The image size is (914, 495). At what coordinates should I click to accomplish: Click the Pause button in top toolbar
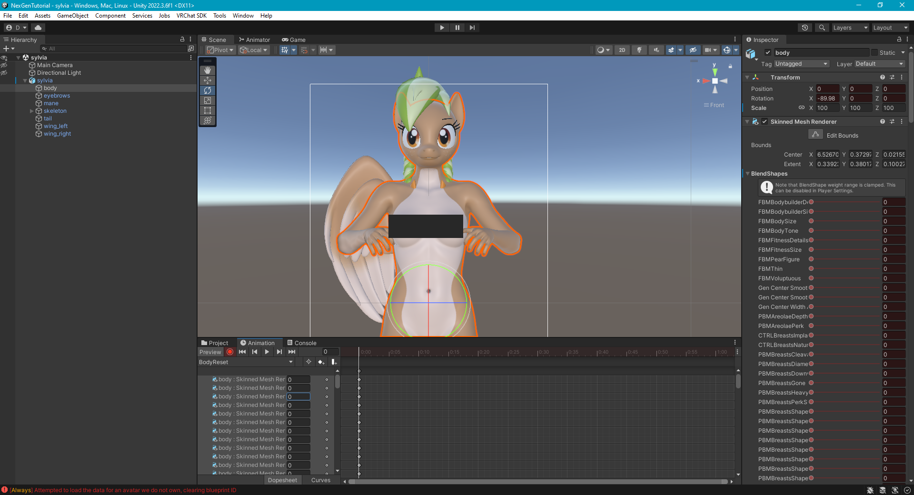tap(457, 28)
